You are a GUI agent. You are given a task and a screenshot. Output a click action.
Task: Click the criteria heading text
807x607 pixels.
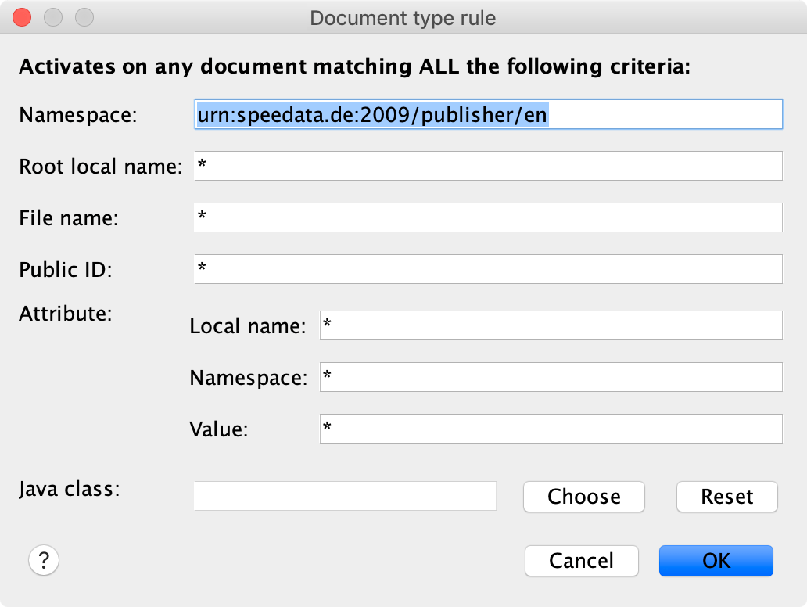[354, 66]
